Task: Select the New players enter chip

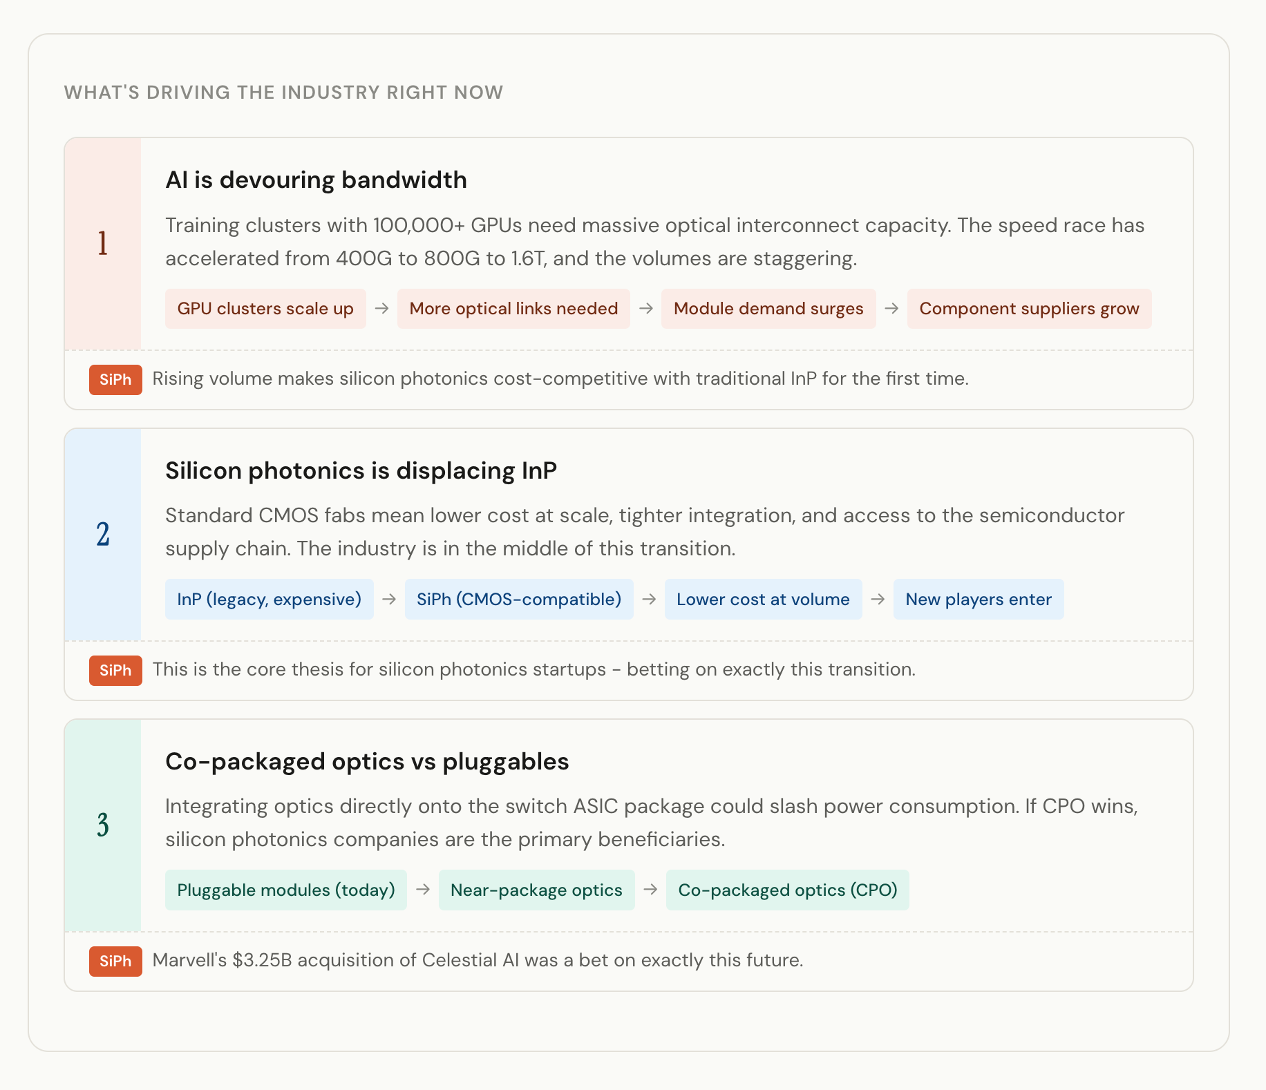Action: click(979, 600)
